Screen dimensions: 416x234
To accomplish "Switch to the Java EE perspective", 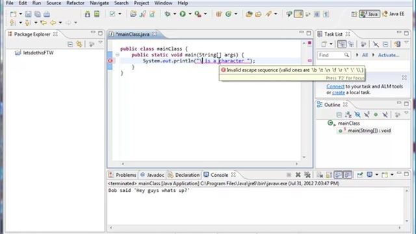I will pos(393,14).
